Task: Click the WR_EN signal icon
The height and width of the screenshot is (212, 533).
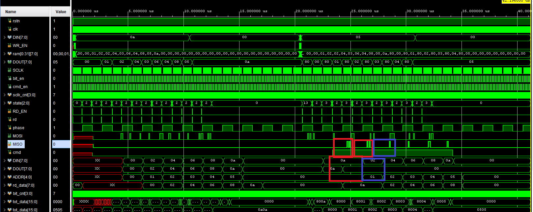Action: (x=10, y=45)
